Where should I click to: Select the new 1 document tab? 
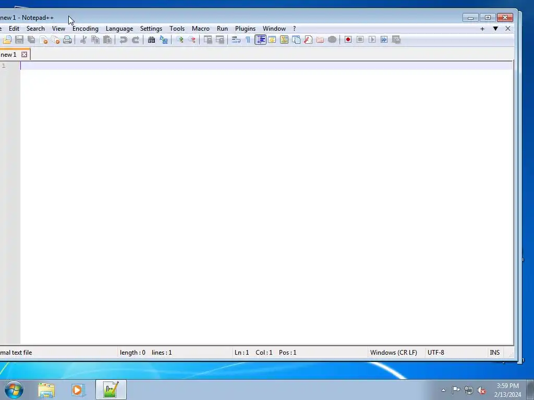point(8,54)
